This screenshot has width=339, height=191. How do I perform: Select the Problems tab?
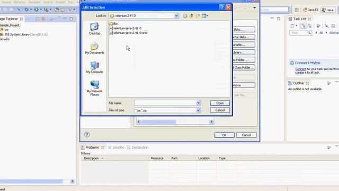click(x=92, y=147)
